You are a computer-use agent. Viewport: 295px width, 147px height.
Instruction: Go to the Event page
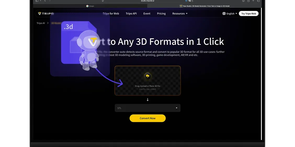[147, 14]
